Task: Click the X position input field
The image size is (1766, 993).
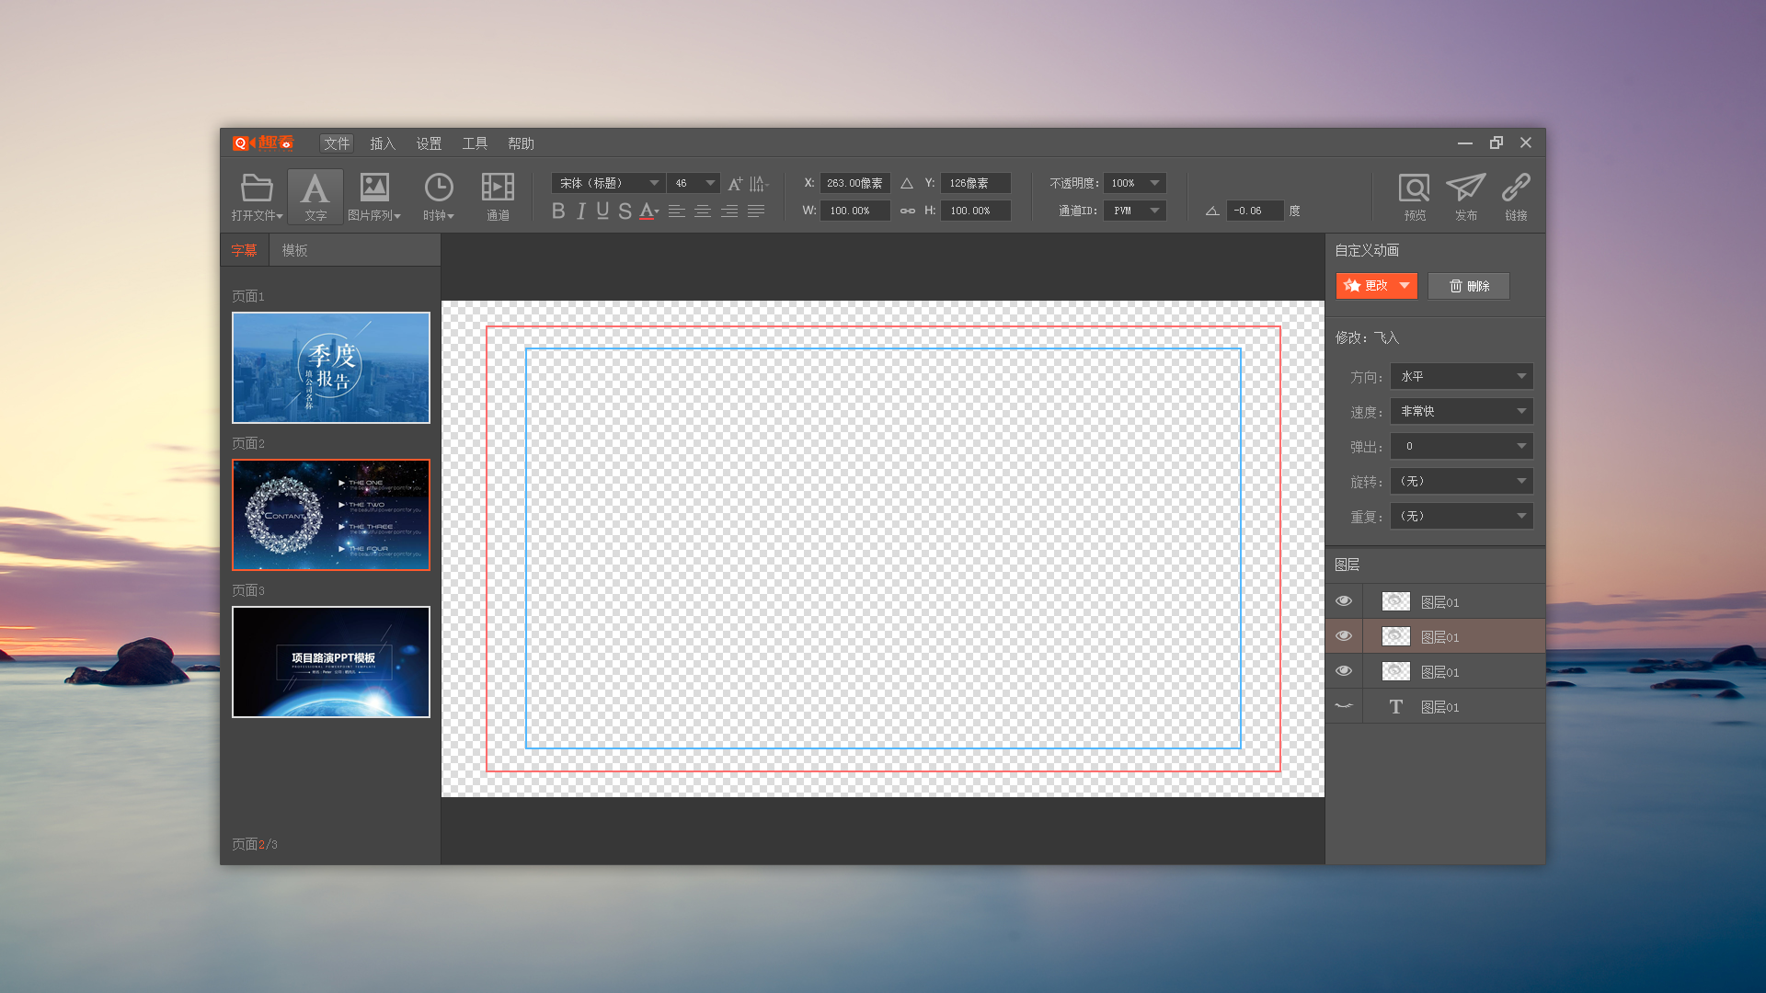Action: pos(855,183)
